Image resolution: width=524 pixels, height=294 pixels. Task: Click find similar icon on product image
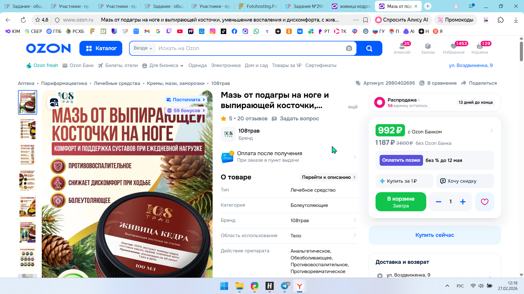click(54, 103)
